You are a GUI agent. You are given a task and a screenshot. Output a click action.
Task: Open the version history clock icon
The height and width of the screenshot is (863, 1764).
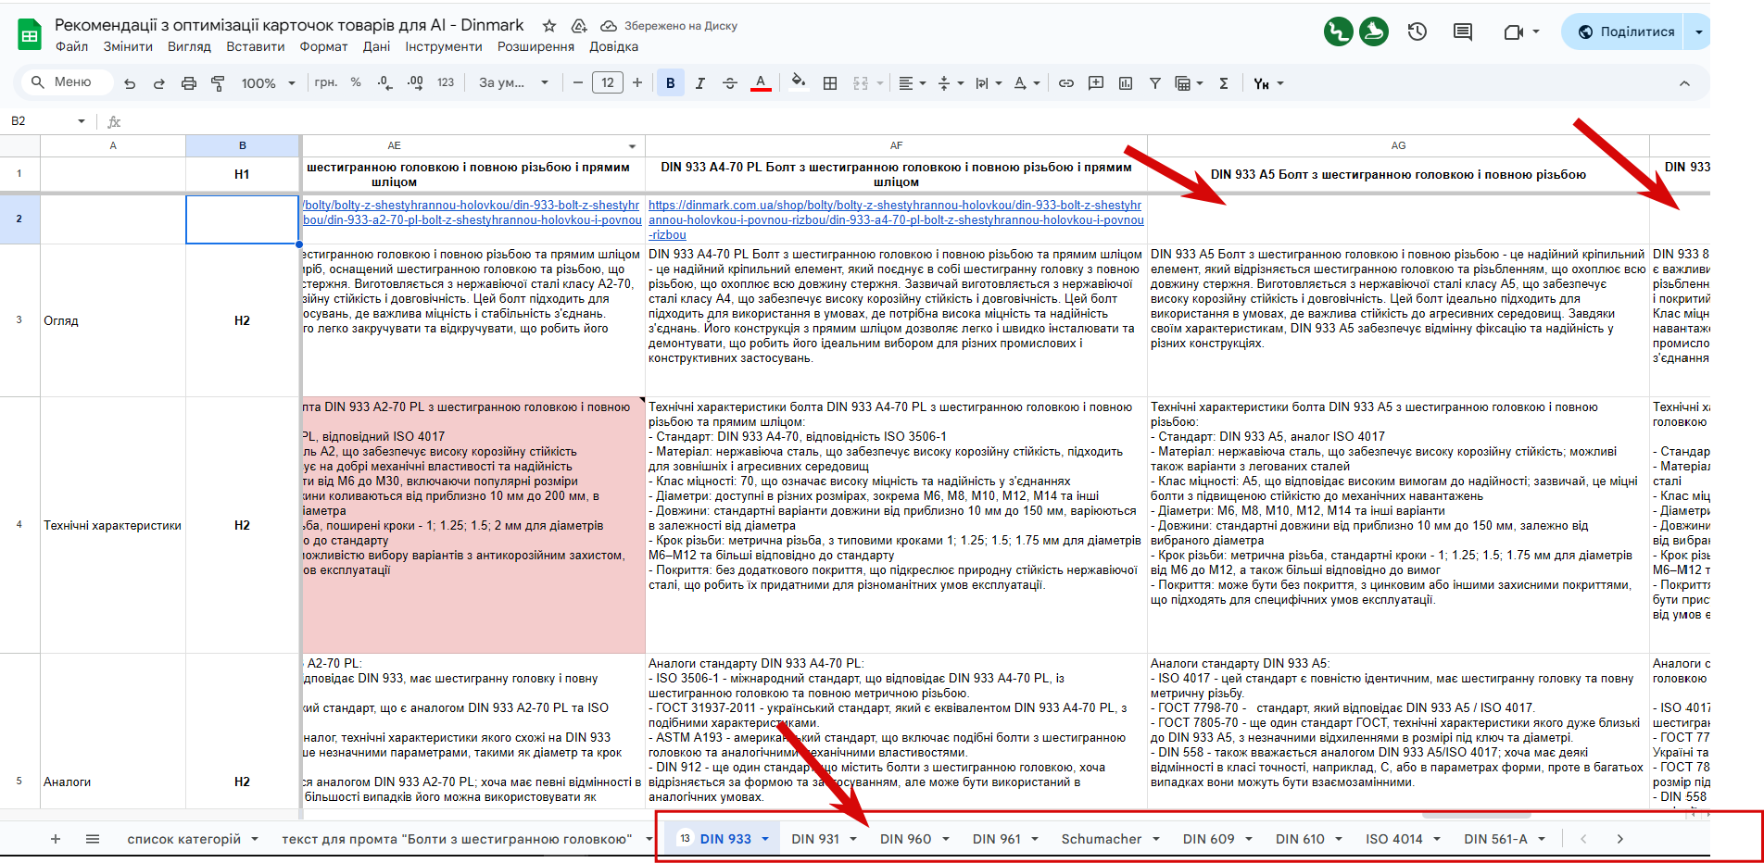[x=1417, y=31]
